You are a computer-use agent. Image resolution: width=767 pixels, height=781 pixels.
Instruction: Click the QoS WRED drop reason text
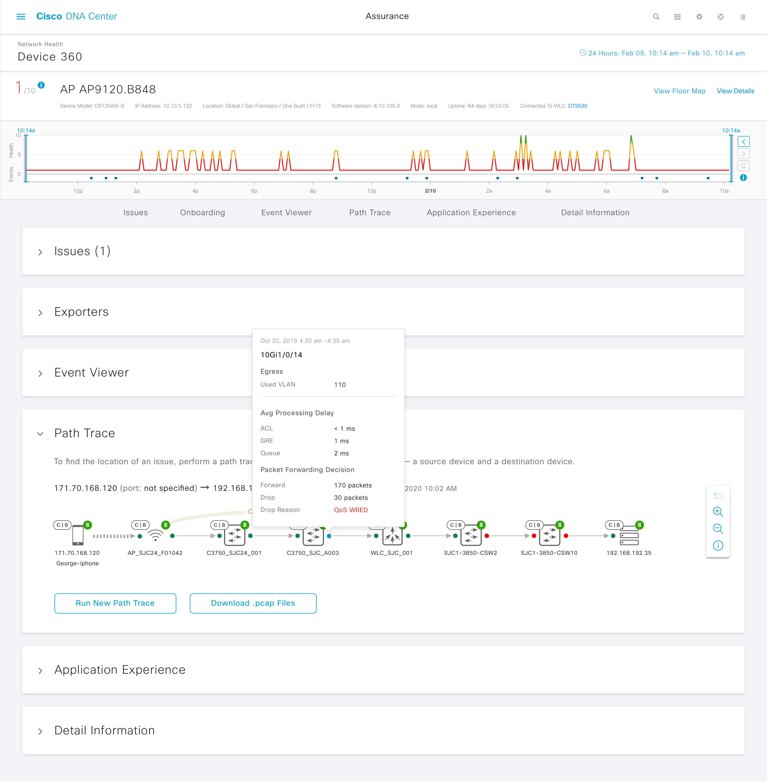(x=351, y=510)
